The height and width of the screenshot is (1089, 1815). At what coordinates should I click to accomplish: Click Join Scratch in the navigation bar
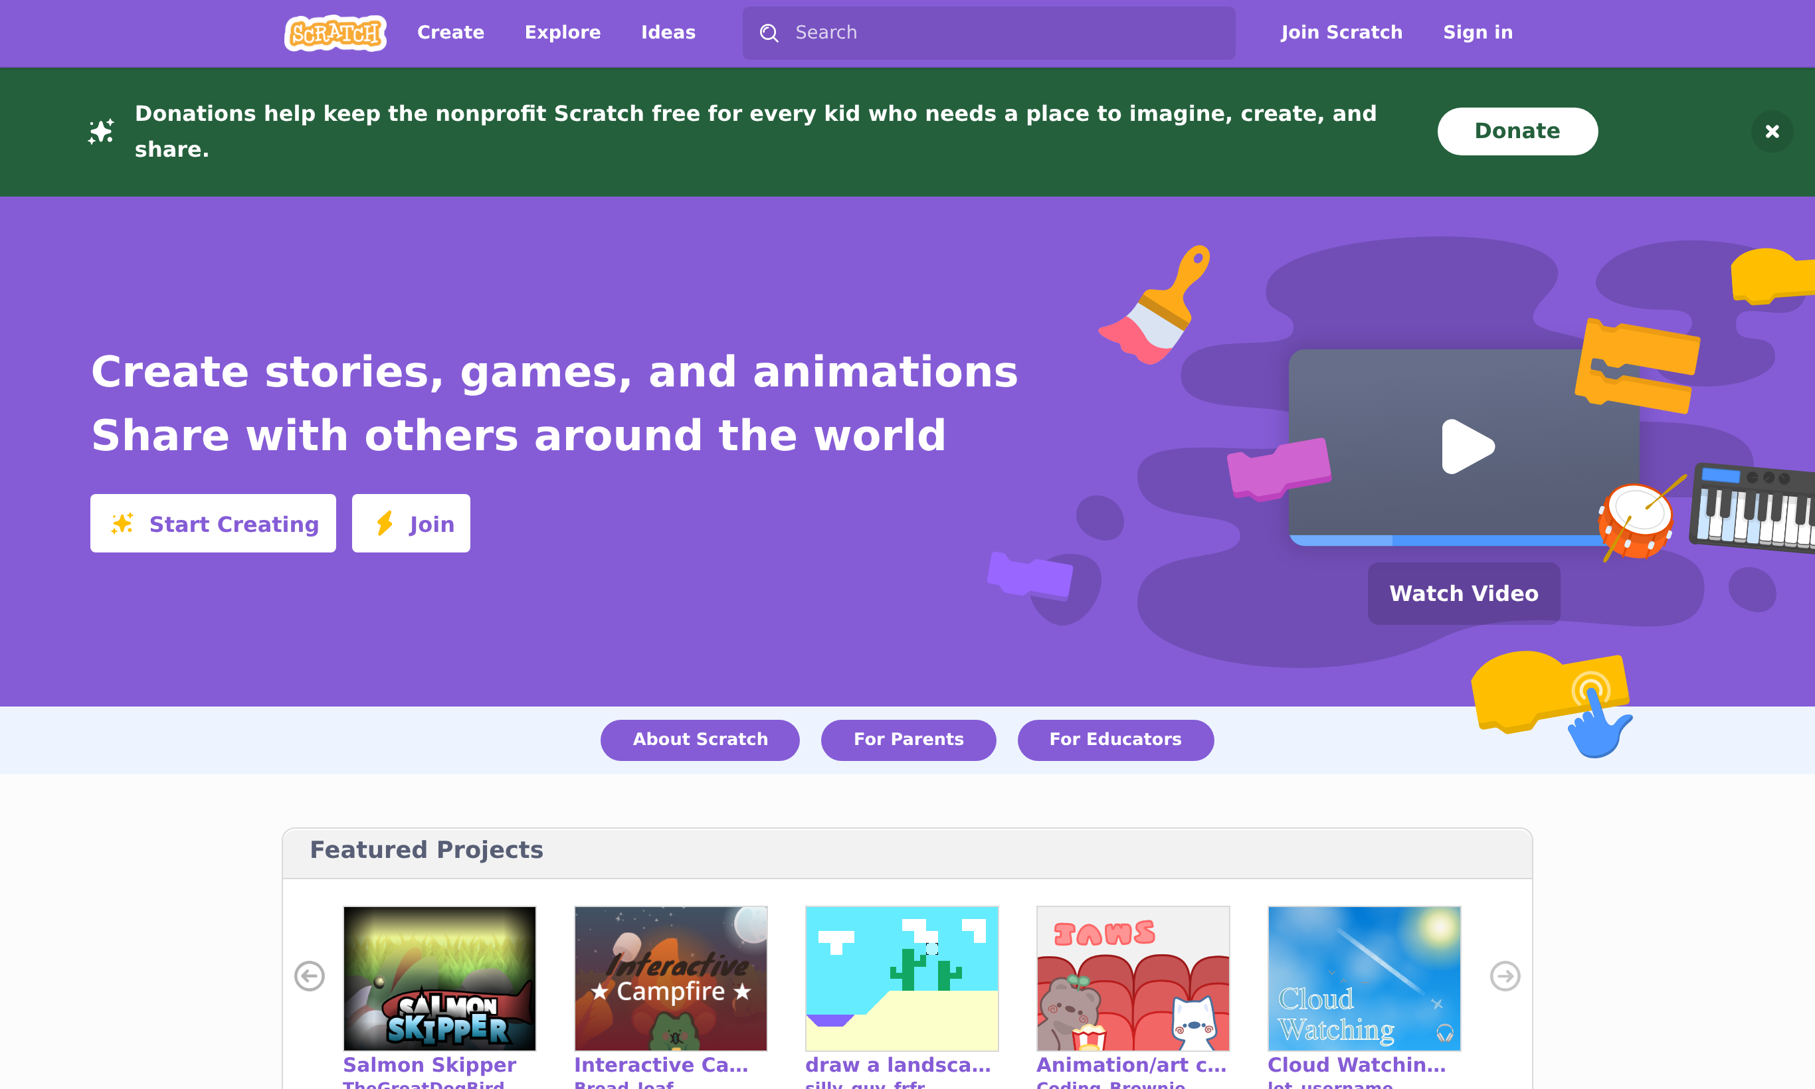[x=1341, y=33]
